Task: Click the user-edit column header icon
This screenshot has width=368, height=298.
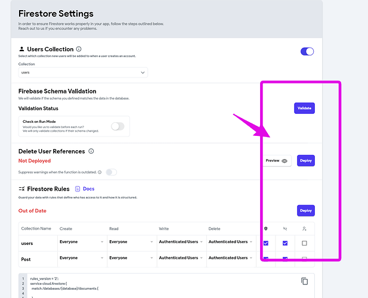Action: coord(304,228)
